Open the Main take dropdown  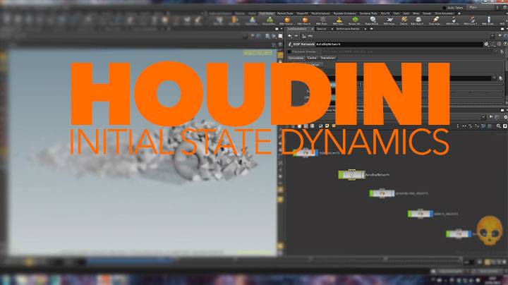click(484, 8)
